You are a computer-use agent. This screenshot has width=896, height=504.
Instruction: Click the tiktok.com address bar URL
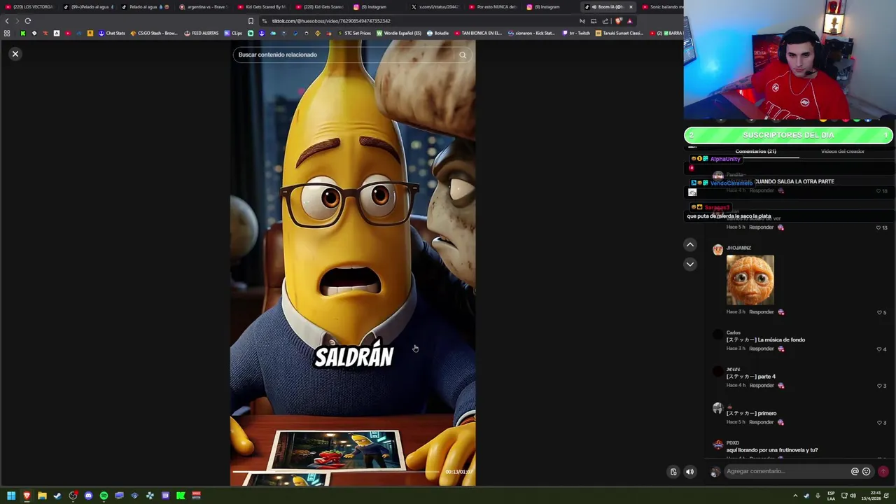click(331, 21)
